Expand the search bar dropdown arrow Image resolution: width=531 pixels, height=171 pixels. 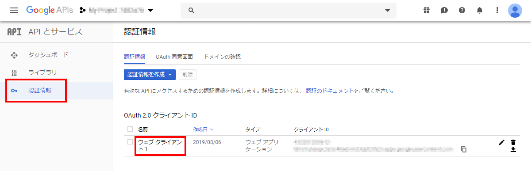(x=388, y=11)
